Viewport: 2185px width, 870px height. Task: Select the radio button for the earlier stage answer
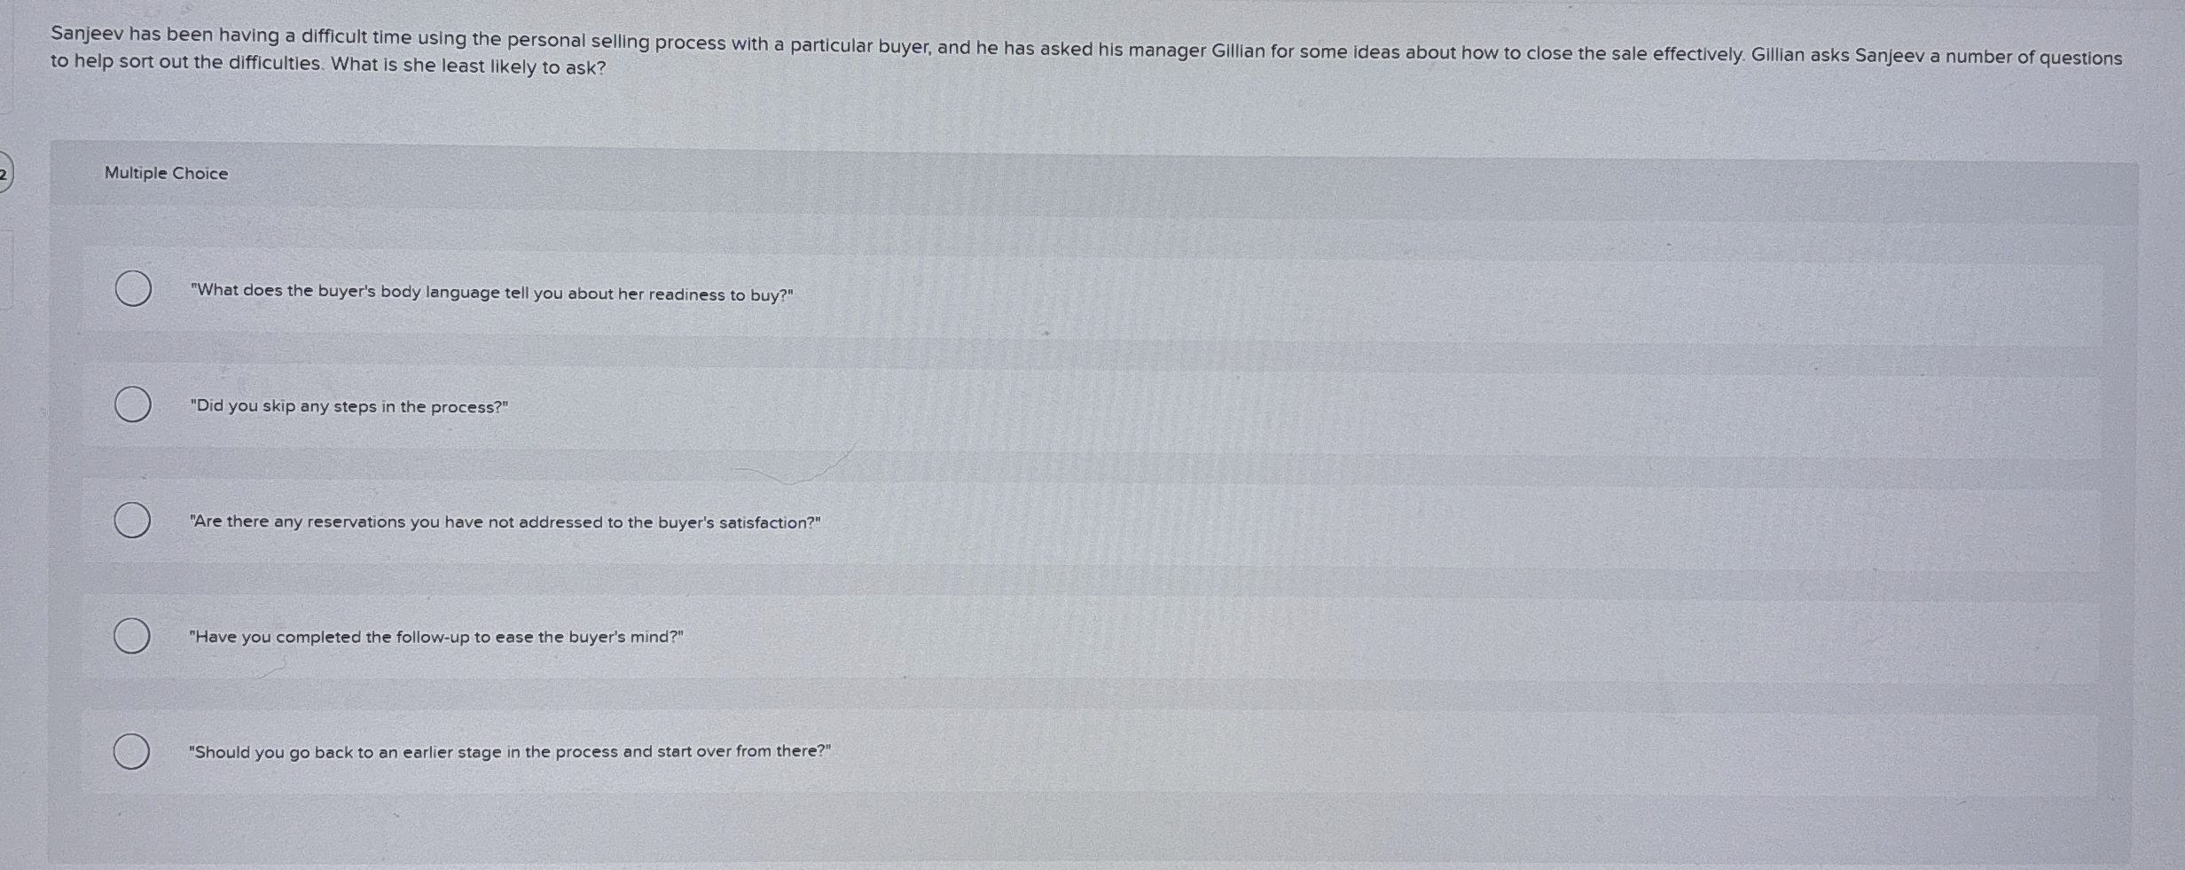click(131, 751)
